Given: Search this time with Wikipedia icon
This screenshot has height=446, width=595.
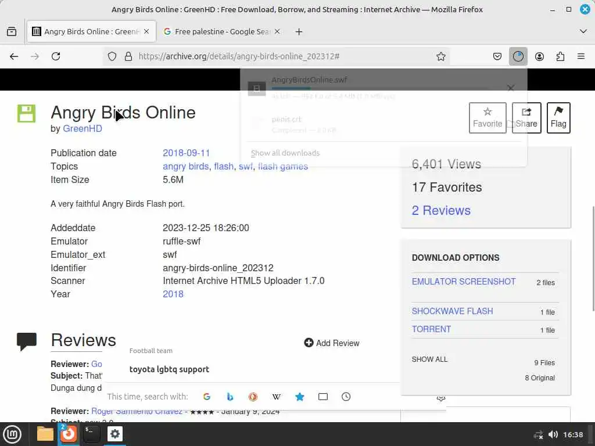Looking at the screenshot, I should 276,397.
